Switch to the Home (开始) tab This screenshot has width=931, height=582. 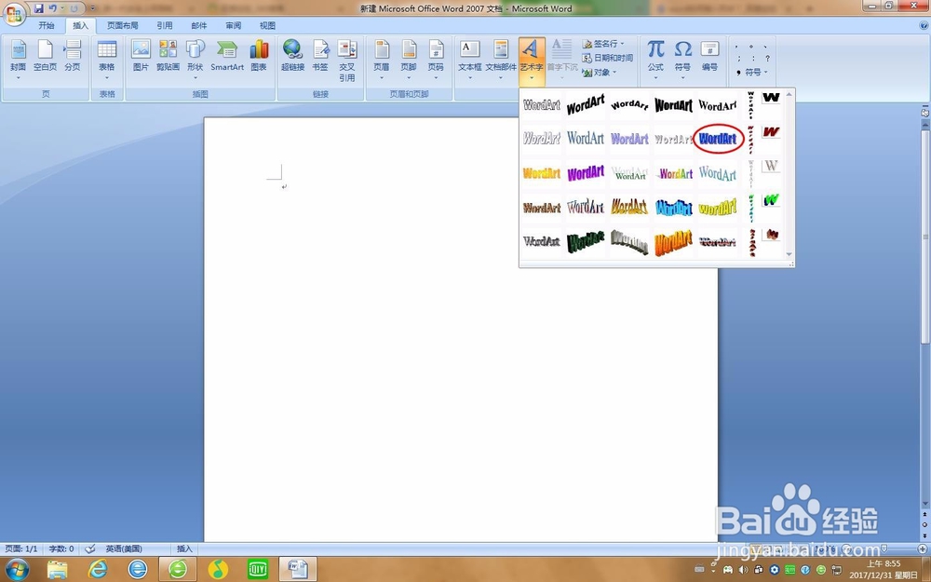(x=47, y=25)
